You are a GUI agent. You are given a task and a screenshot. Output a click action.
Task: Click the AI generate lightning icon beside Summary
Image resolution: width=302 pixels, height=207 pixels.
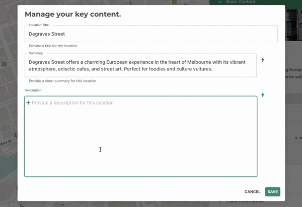point(263,60)
